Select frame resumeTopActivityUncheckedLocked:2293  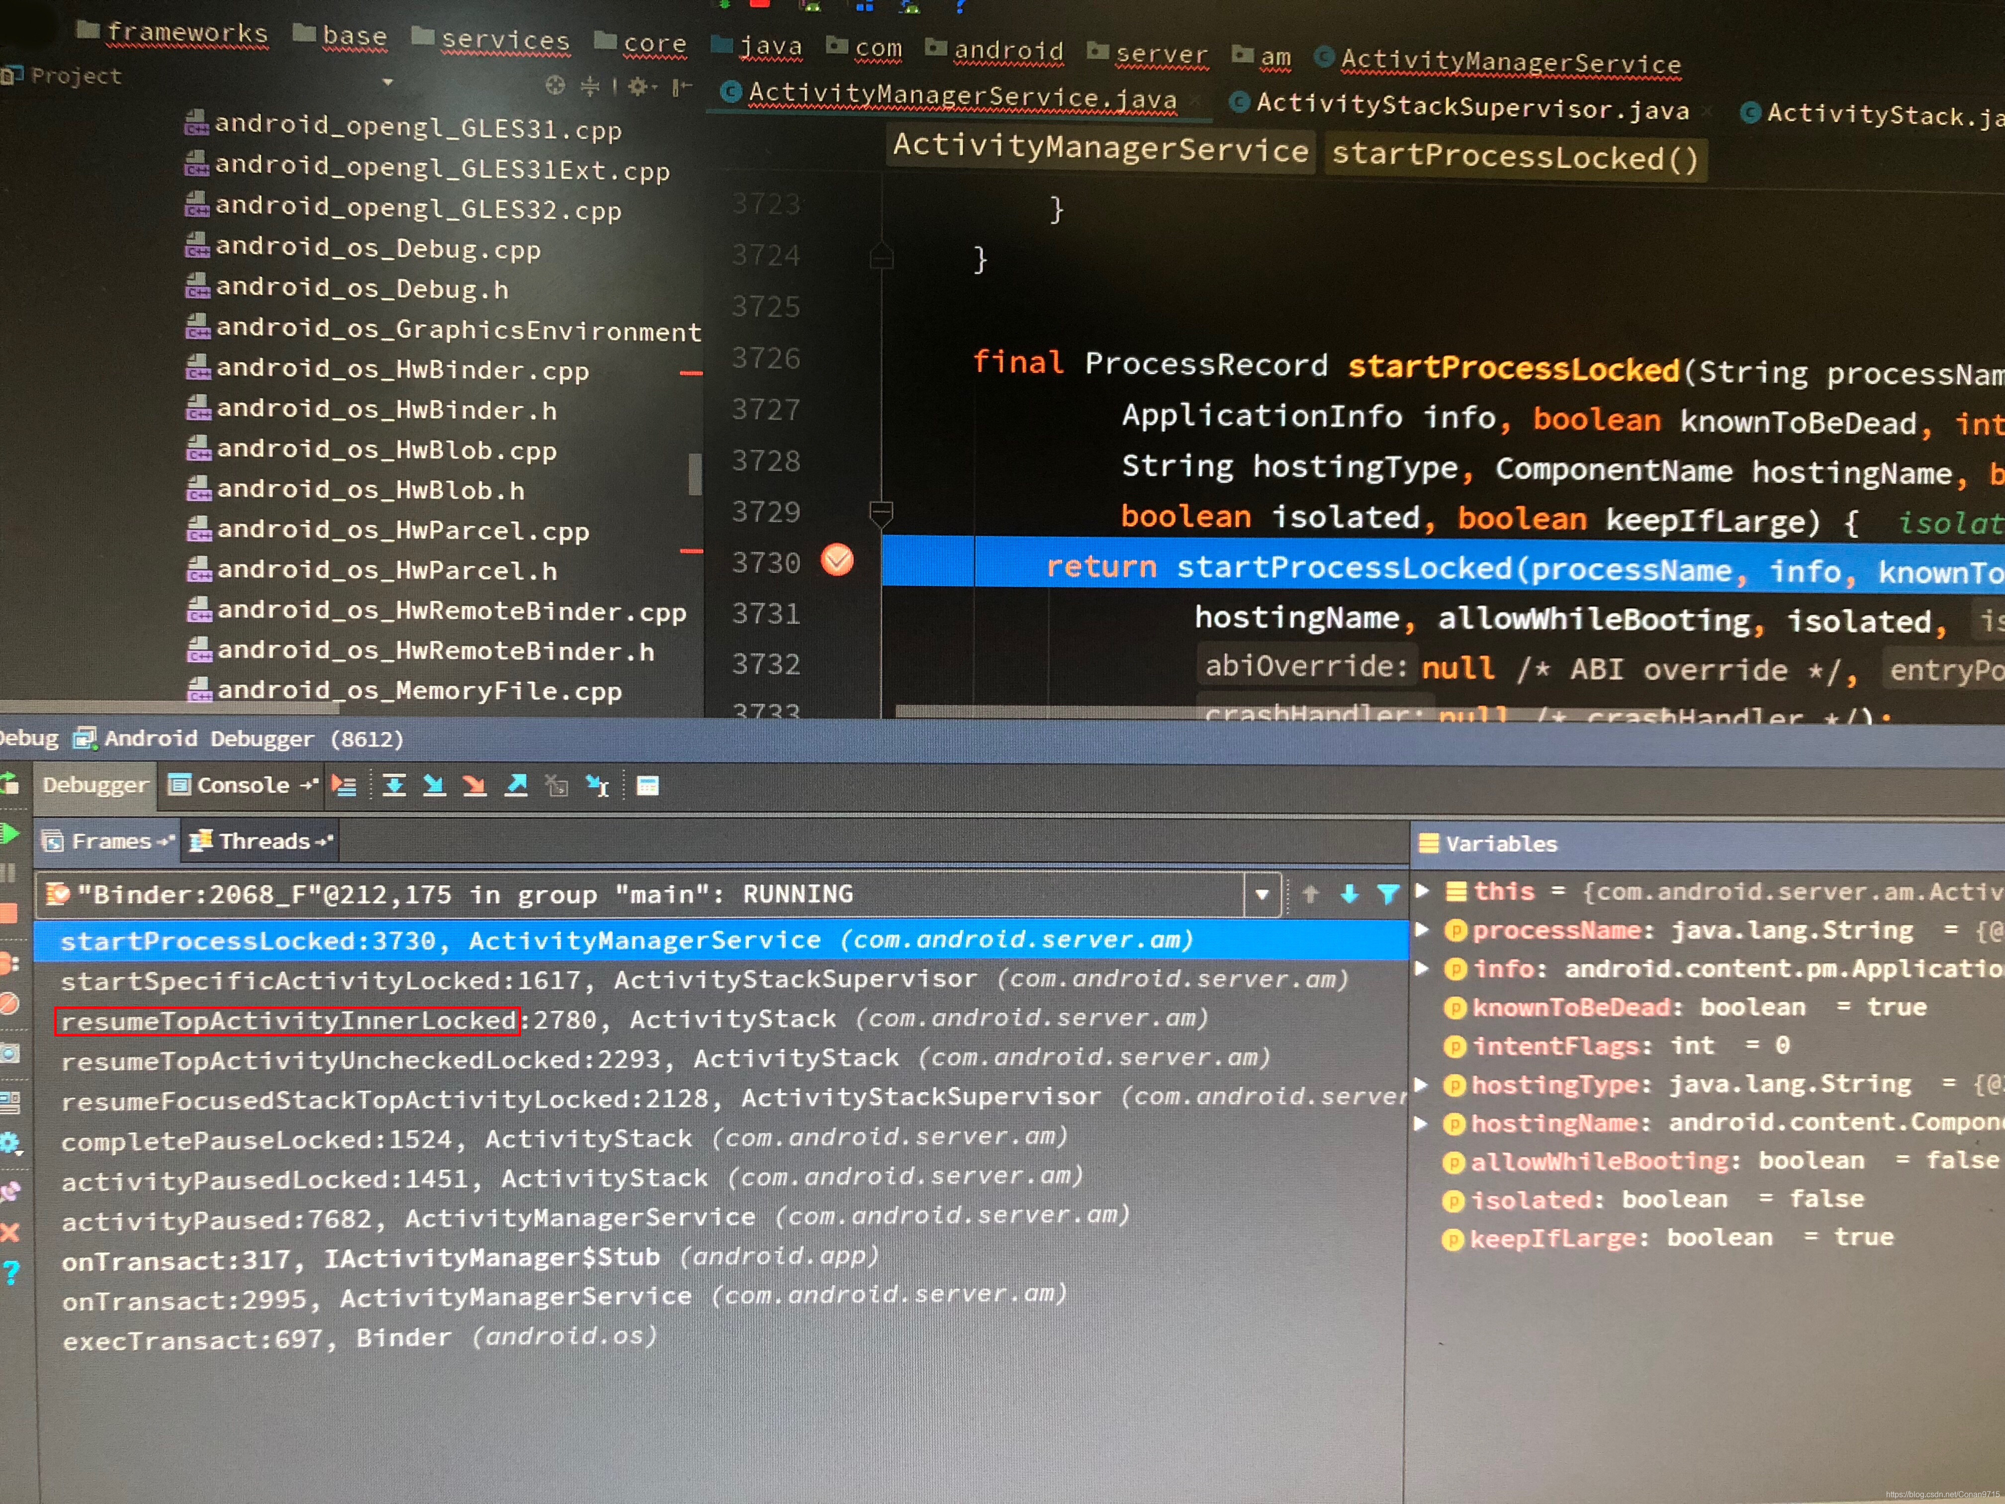(721, 1059)
